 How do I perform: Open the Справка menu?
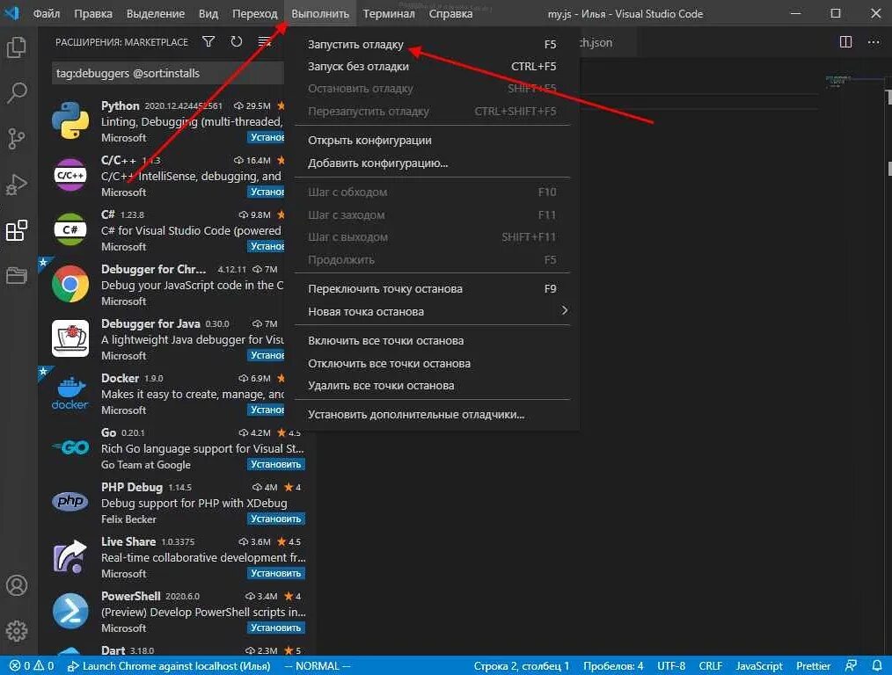pos(450,14)
